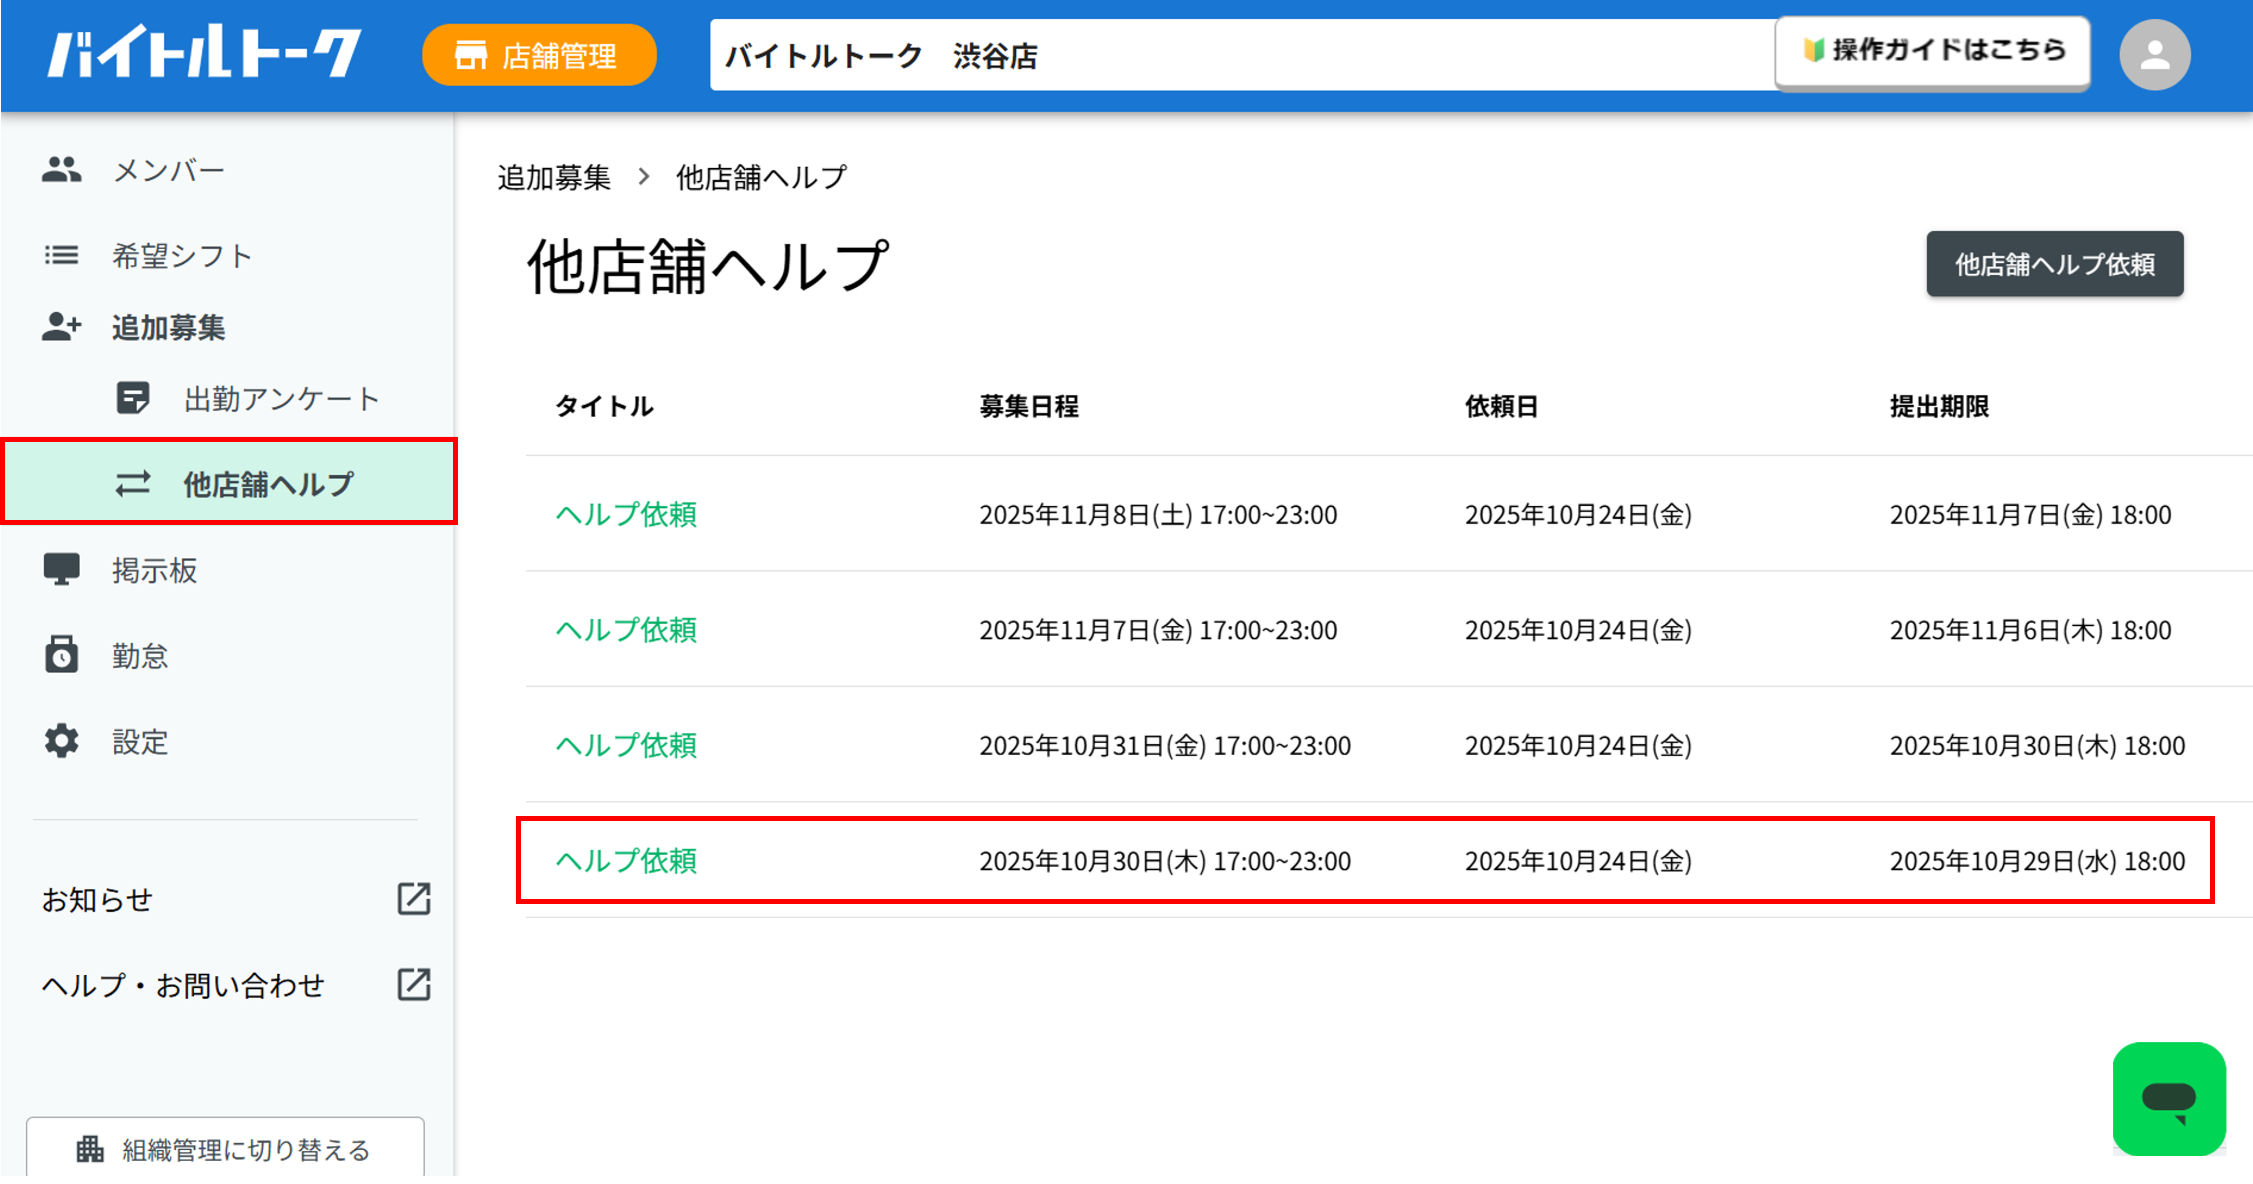The height and width of the screenshot is (1184, 2253).
Task: Open ヘルプ依頼 for 11月8日(土)
Action: coord(626,514)
